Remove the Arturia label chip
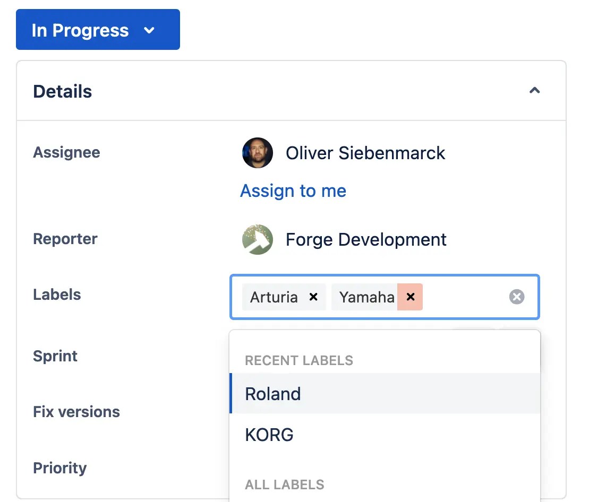Viewport: 589px width, 502px height. (313, 297)
